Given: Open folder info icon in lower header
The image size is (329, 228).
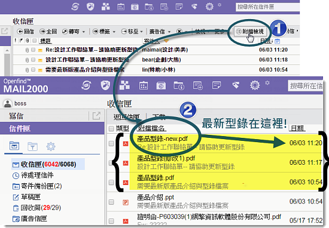Looking at the screenshot, I should pyautogui.click(x=179, y=85).
